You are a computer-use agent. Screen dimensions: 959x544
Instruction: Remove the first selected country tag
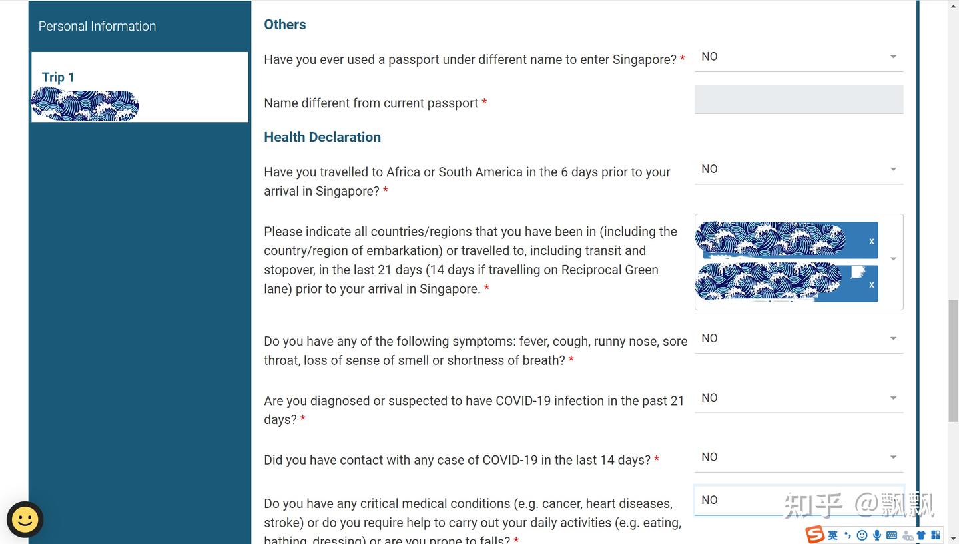point(871,241)
